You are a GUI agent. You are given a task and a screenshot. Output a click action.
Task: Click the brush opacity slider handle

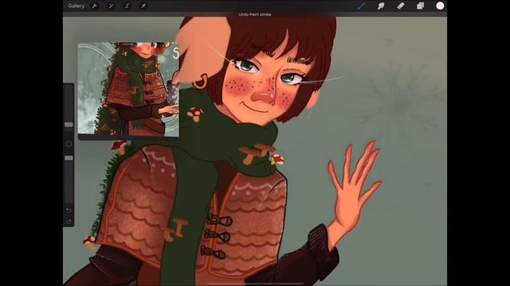pos(69,158)
